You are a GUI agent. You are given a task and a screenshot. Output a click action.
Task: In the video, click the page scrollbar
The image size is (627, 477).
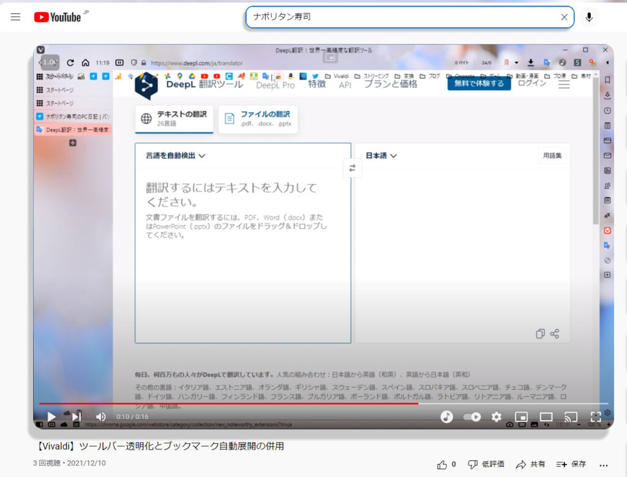click(x=596, y=151)
